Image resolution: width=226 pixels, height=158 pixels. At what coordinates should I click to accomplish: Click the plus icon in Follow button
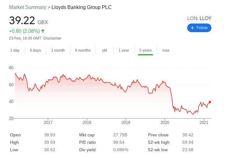point(192,28)
